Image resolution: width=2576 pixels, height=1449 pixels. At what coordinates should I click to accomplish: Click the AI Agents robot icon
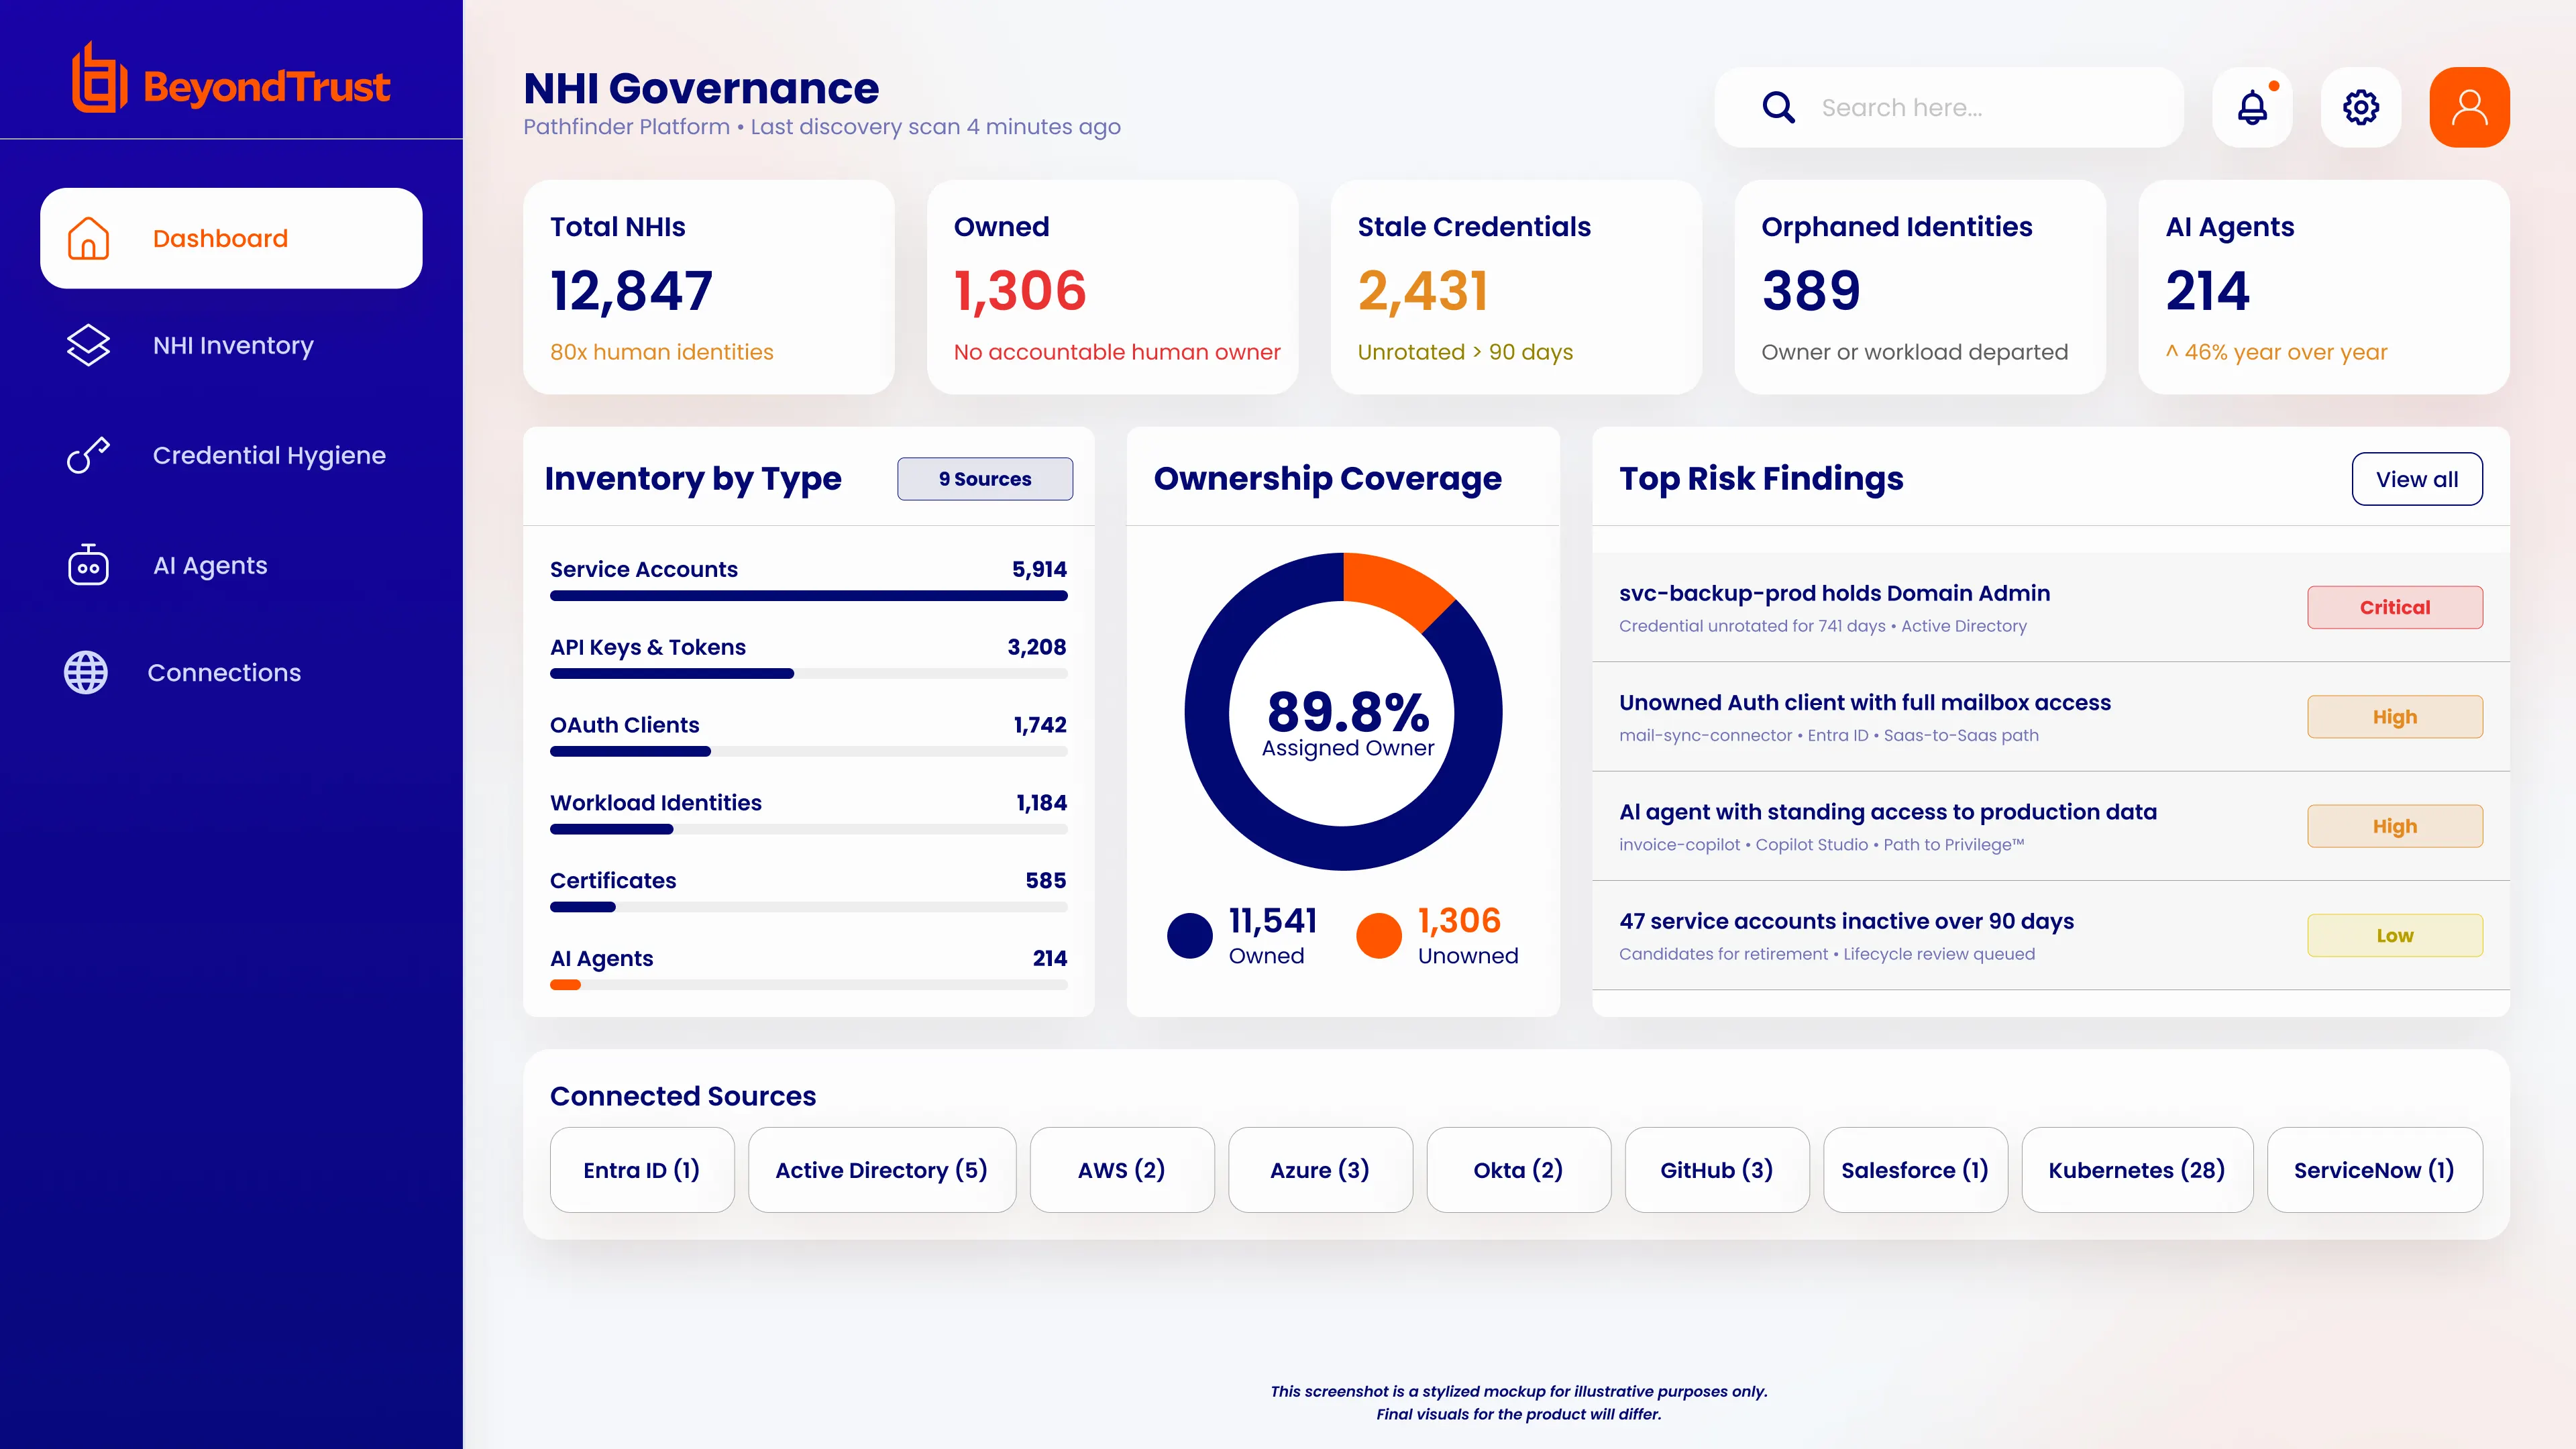[x=88, y=565]
